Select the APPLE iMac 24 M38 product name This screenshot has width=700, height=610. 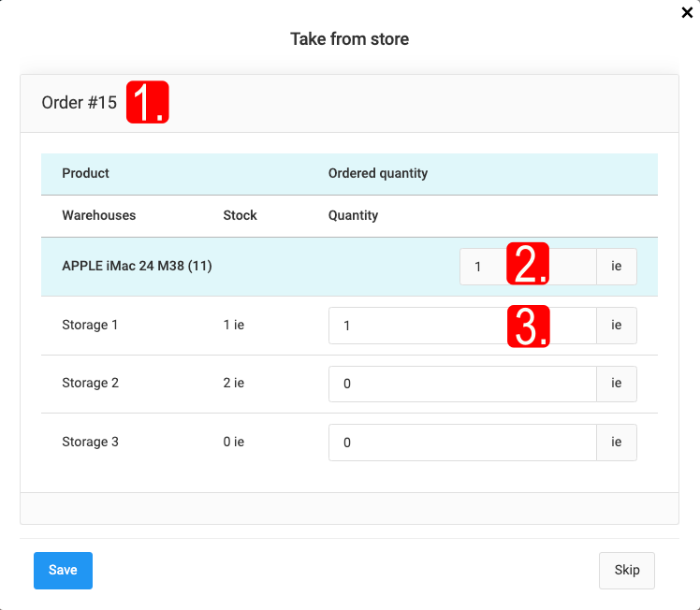(x=137, y=267)
